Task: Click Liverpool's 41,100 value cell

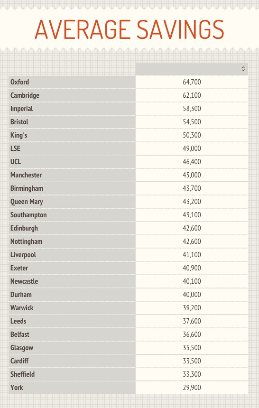Action: click(x=192, y=254)
